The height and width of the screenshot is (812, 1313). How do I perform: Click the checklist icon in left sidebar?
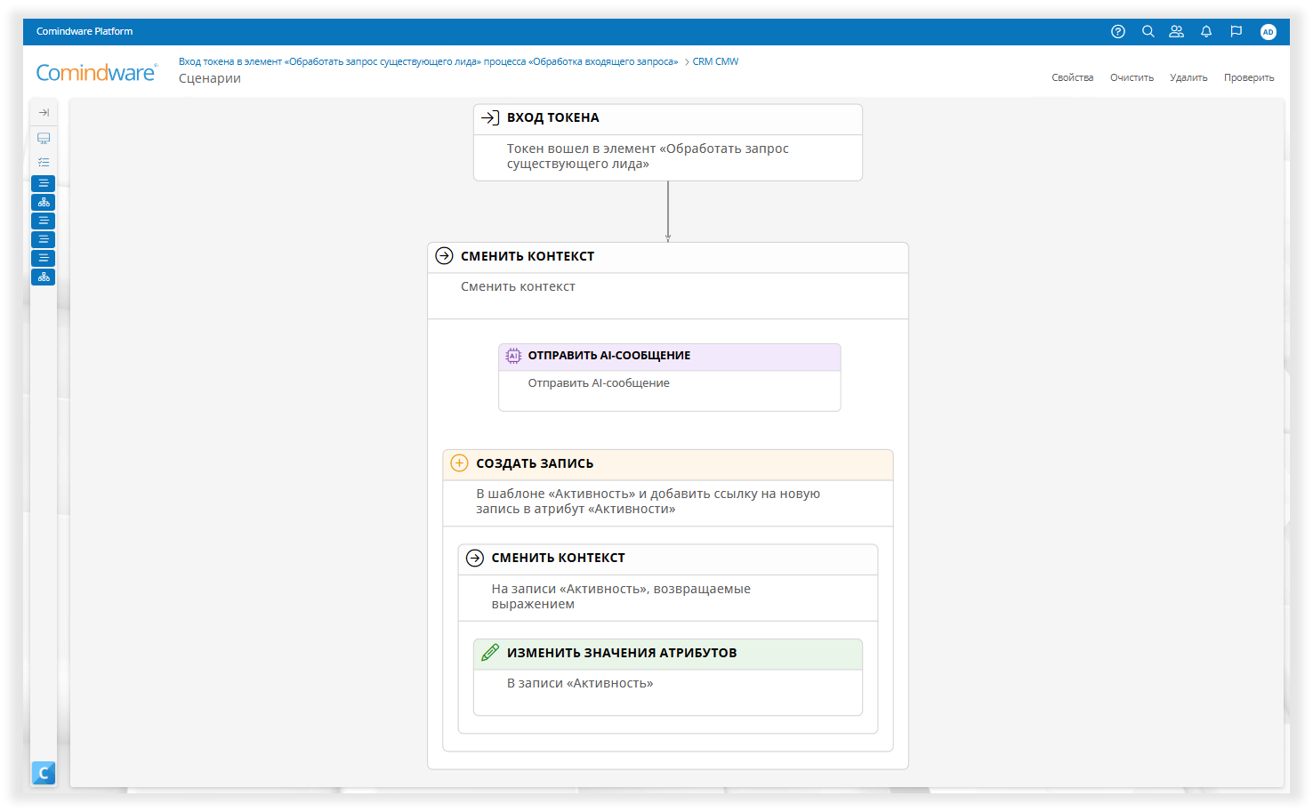click(44, 162)
